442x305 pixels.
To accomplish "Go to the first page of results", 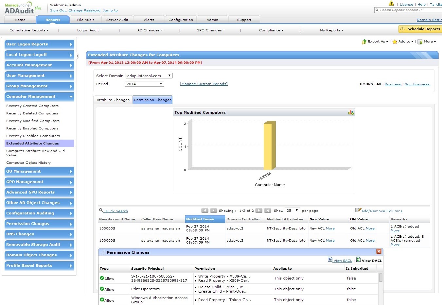I will tap(205, 211).
